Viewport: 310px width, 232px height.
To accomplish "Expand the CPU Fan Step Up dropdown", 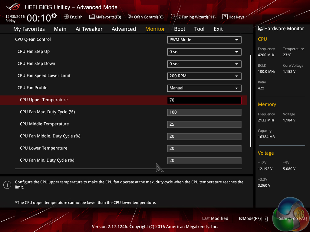I will 204,52.
